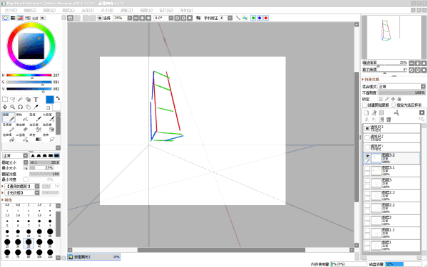Screen dimensions: 428x267
Task: Select the magic wand tool
Action: click(x=20, y=99)
